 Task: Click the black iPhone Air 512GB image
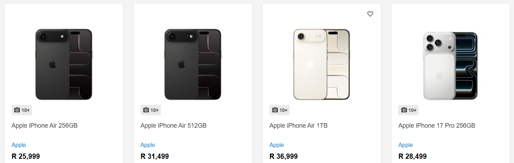193,64
